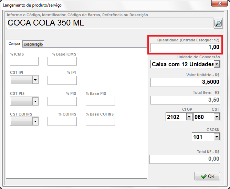The width and height of the screenshot is (230, 189).
Task: Expand the CSOSN 101 dropdown
Action: point(216,137)
